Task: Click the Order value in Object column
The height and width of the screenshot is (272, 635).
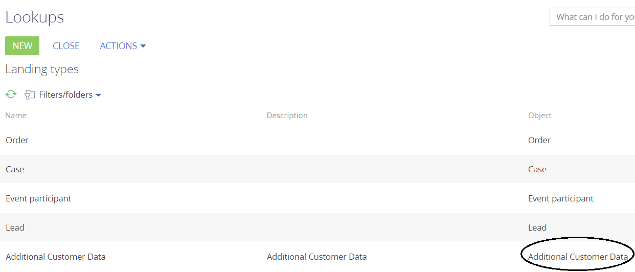Action: 539,140
